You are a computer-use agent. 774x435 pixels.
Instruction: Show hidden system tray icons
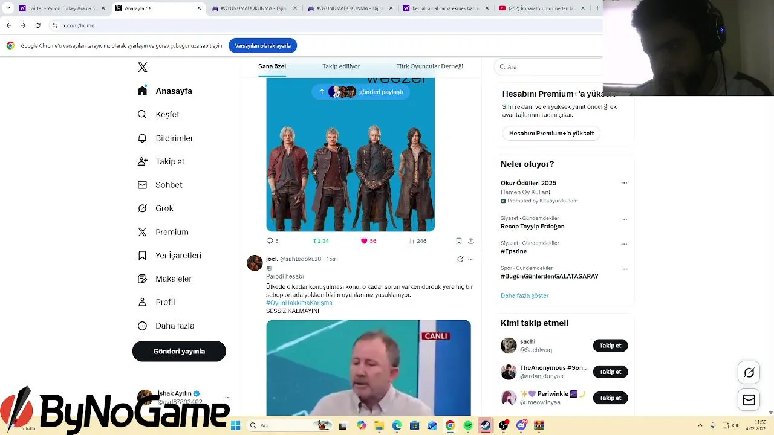coord(700,425)
